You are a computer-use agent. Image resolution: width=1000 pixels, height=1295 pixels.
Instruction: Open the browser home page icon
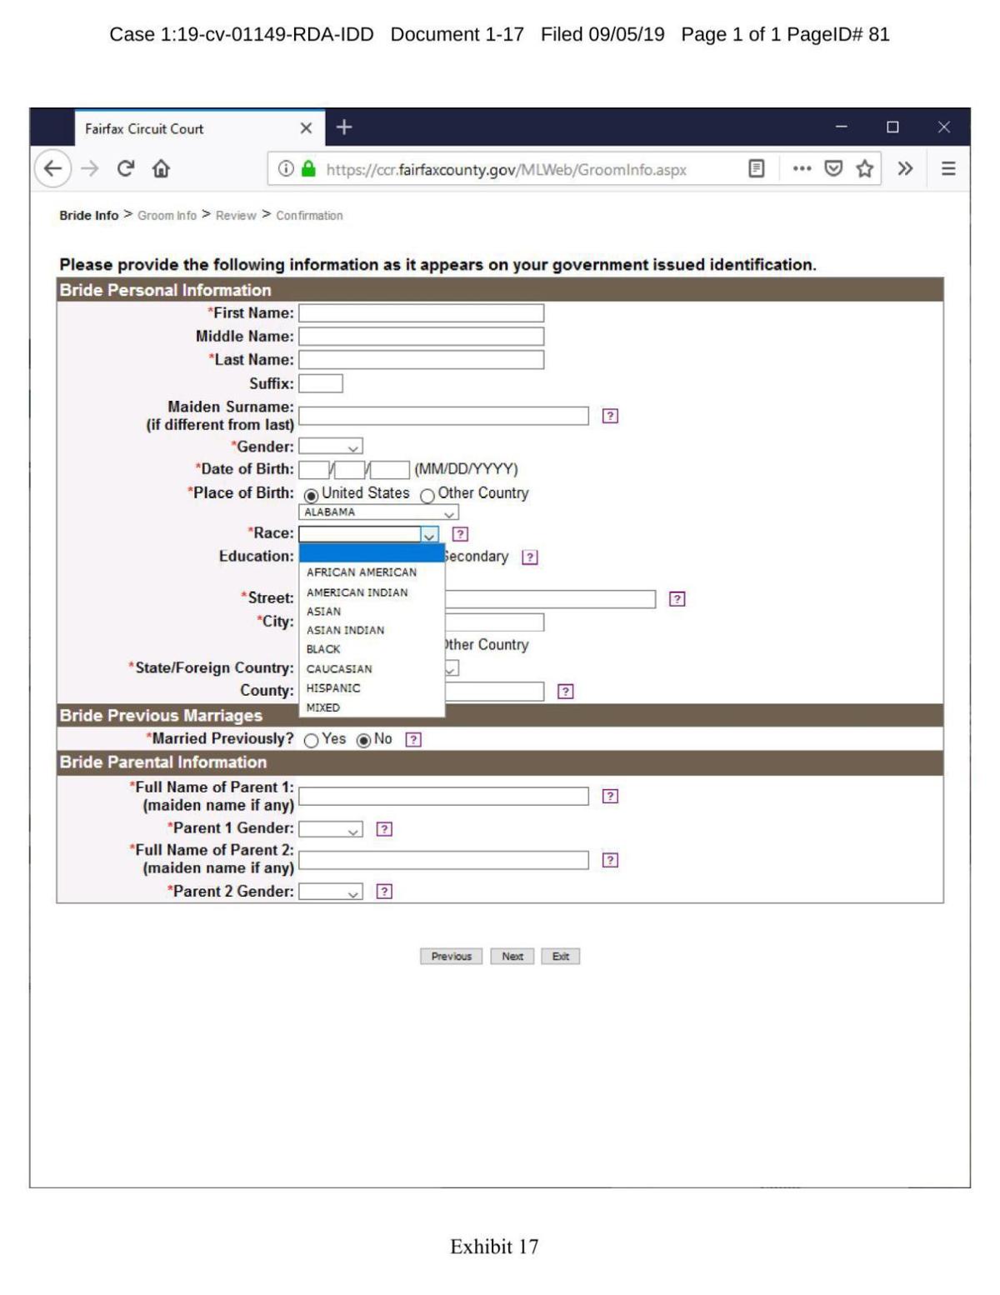161,168
